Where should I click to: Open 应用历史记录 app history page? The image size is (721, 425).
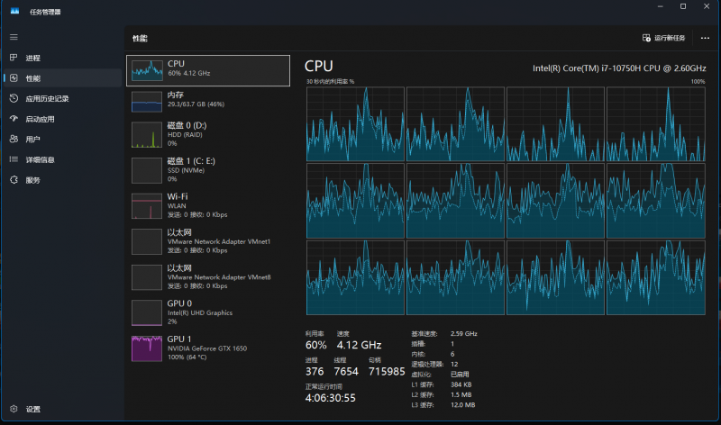(x=47, y=99)
